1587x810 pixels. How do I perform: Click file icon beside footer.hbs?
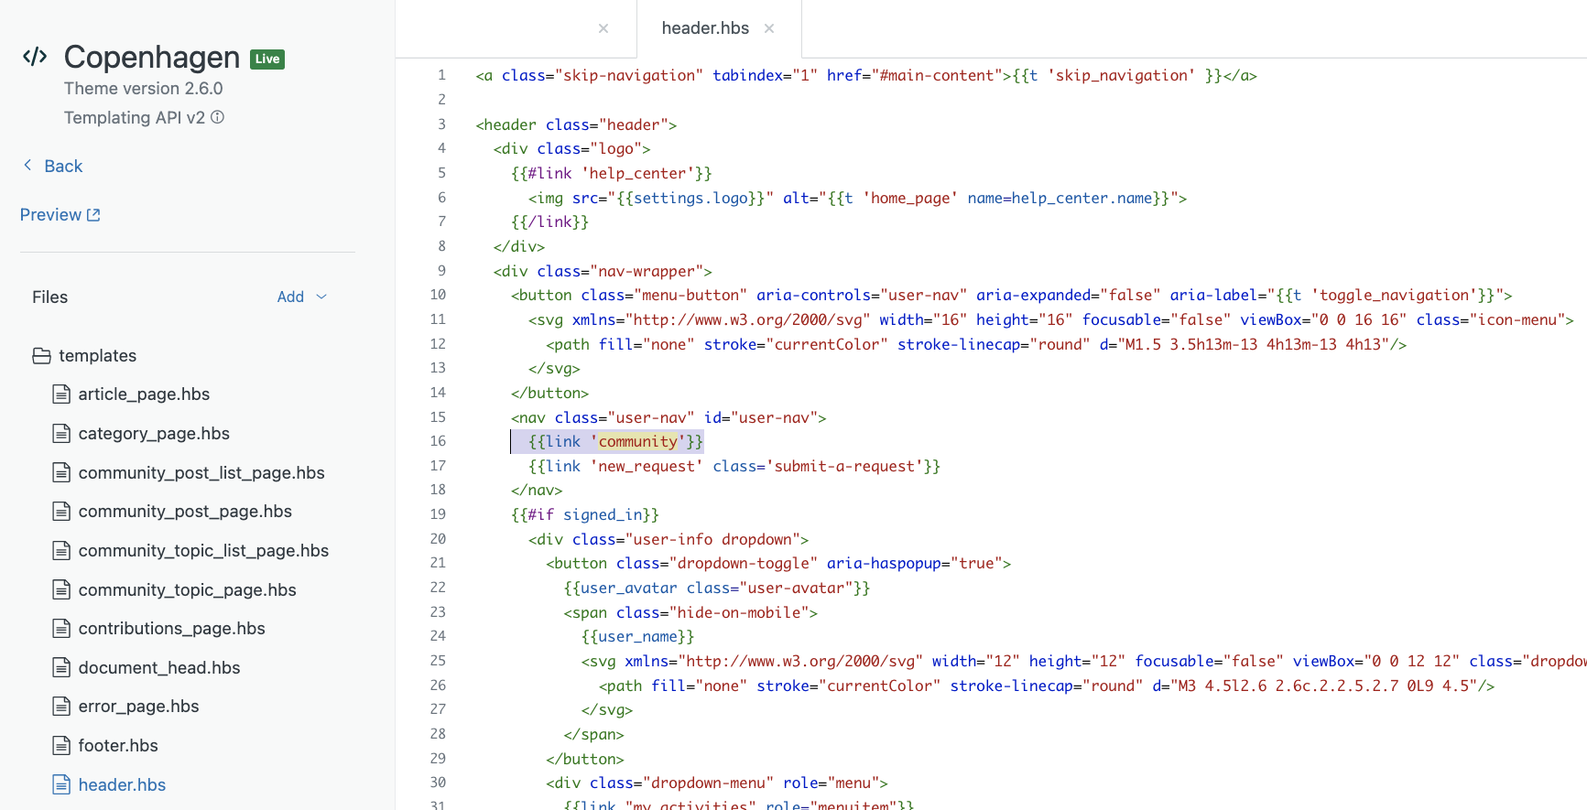[x=61, y=746]
